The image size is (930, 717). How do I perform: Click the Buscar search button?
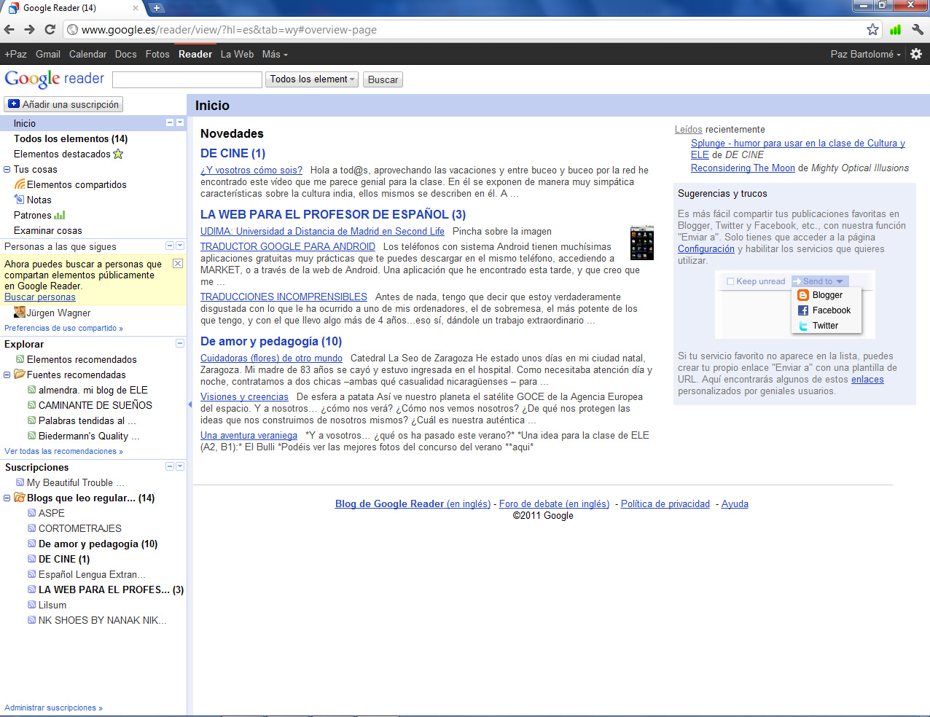click(383, 79)
